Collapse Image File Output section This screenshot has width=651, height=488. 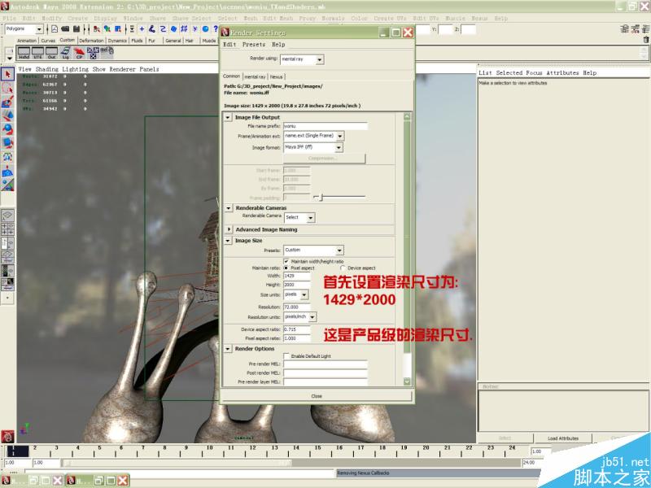228,117
